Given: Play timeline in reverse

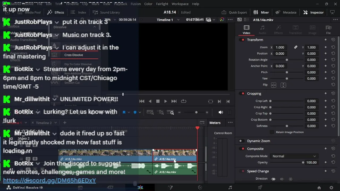Looking at the screenshot, I should tap(150, 101).
